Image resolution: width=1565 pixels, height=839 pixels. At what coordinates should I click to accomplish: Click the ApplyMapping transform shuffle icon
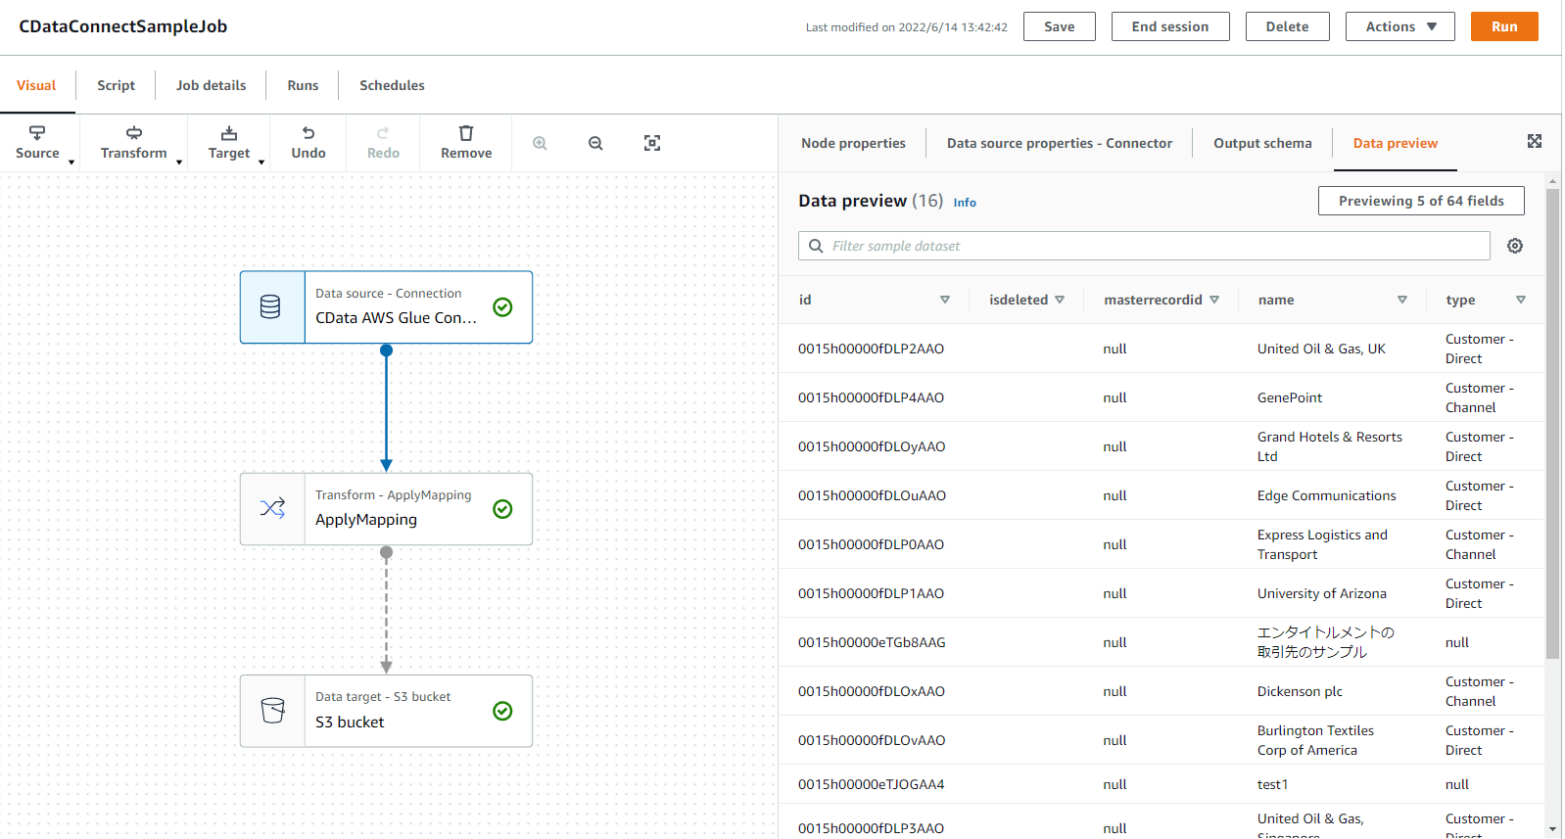(x=272, y=509)
